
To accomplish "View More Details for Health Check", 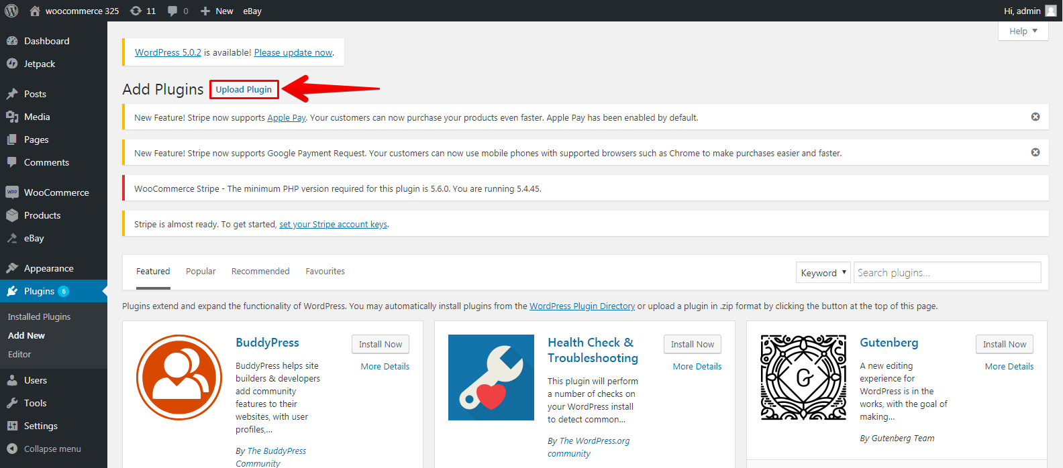I will point(697,366).
